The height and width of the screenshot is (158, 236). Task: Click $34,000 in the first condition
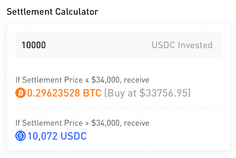(106, 80)
